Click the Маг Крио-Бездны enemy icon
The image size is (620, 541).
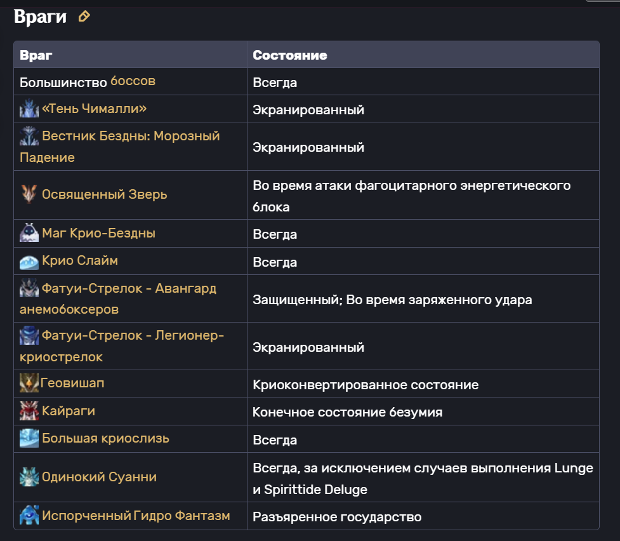click(29, 232)
